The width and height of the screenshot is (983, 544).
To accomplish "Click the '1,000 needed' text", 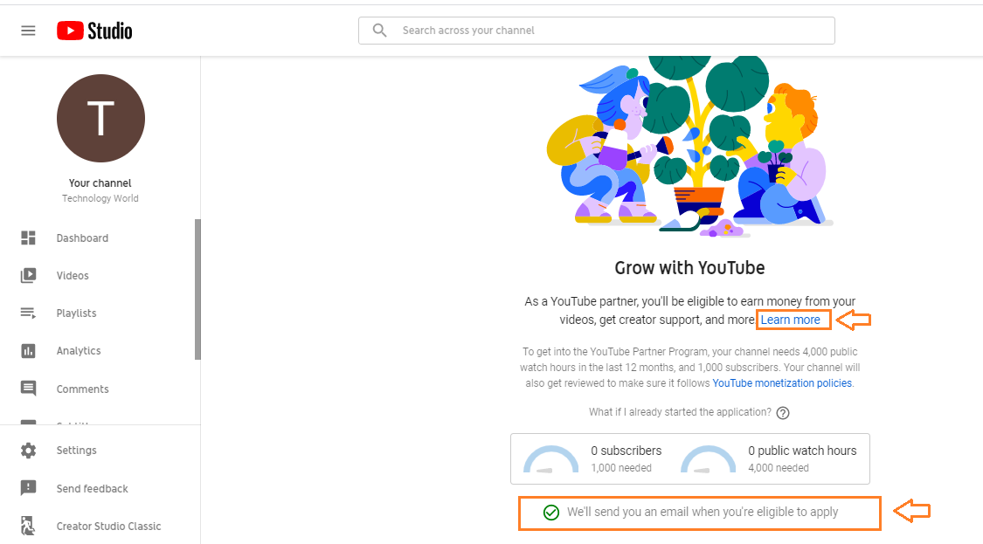I will [621, 467].
